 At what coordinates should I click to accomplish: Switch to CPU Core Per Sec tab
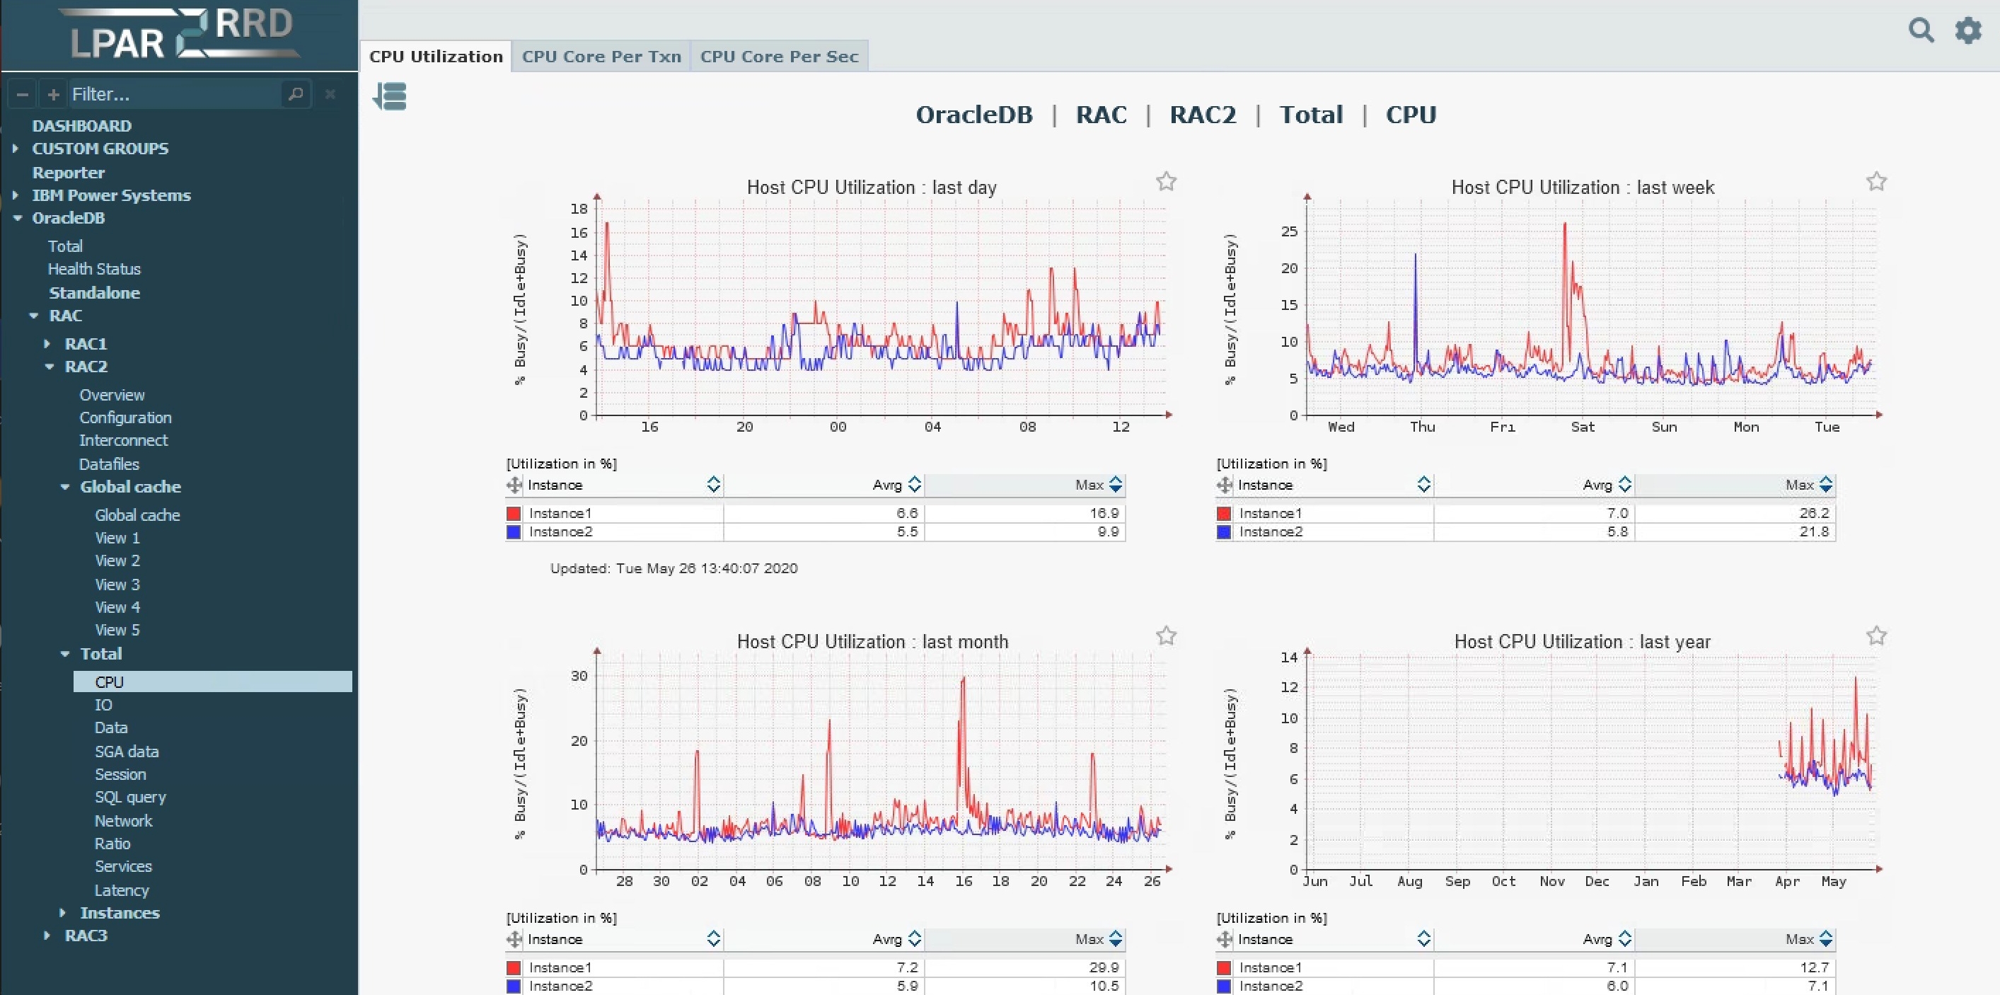[x=779, y=56]
